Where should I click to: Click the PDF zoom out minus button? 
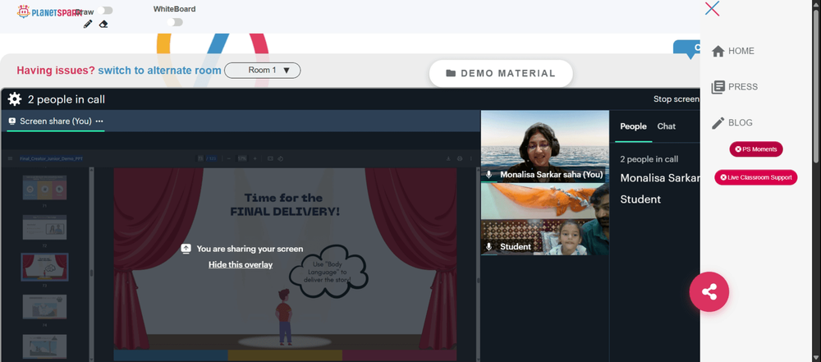pos(229,158)
